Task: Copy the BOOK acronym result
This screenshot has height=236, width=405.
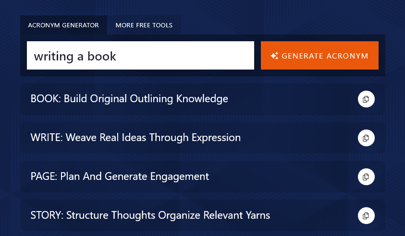Action: coord(366,99)
